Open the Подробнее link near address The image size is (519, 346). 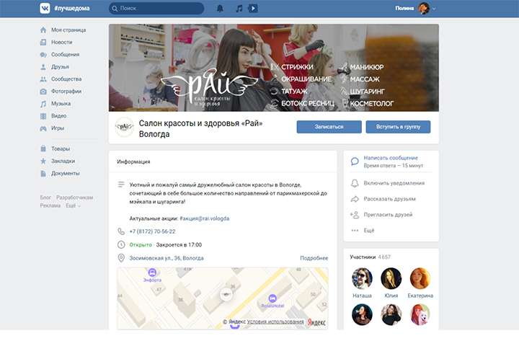pyautogui.click(x=314, y=258)
